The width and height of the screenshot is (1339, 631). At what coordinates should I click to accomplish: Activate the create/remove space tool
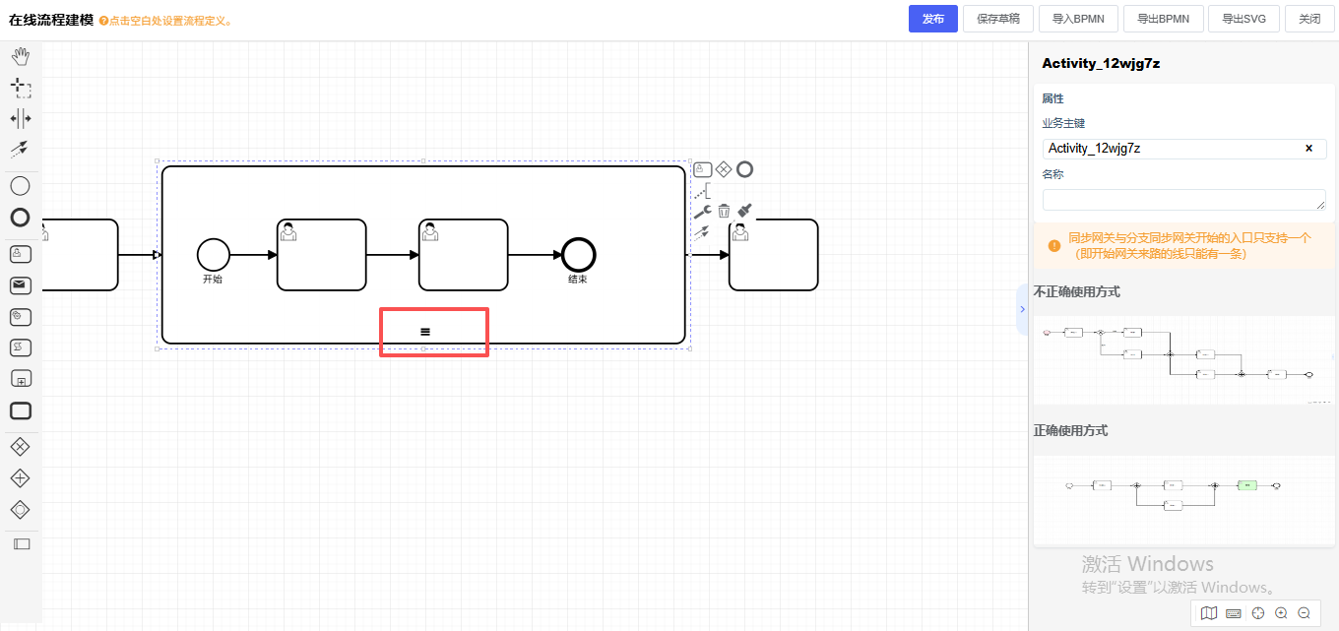pos(20,119)
